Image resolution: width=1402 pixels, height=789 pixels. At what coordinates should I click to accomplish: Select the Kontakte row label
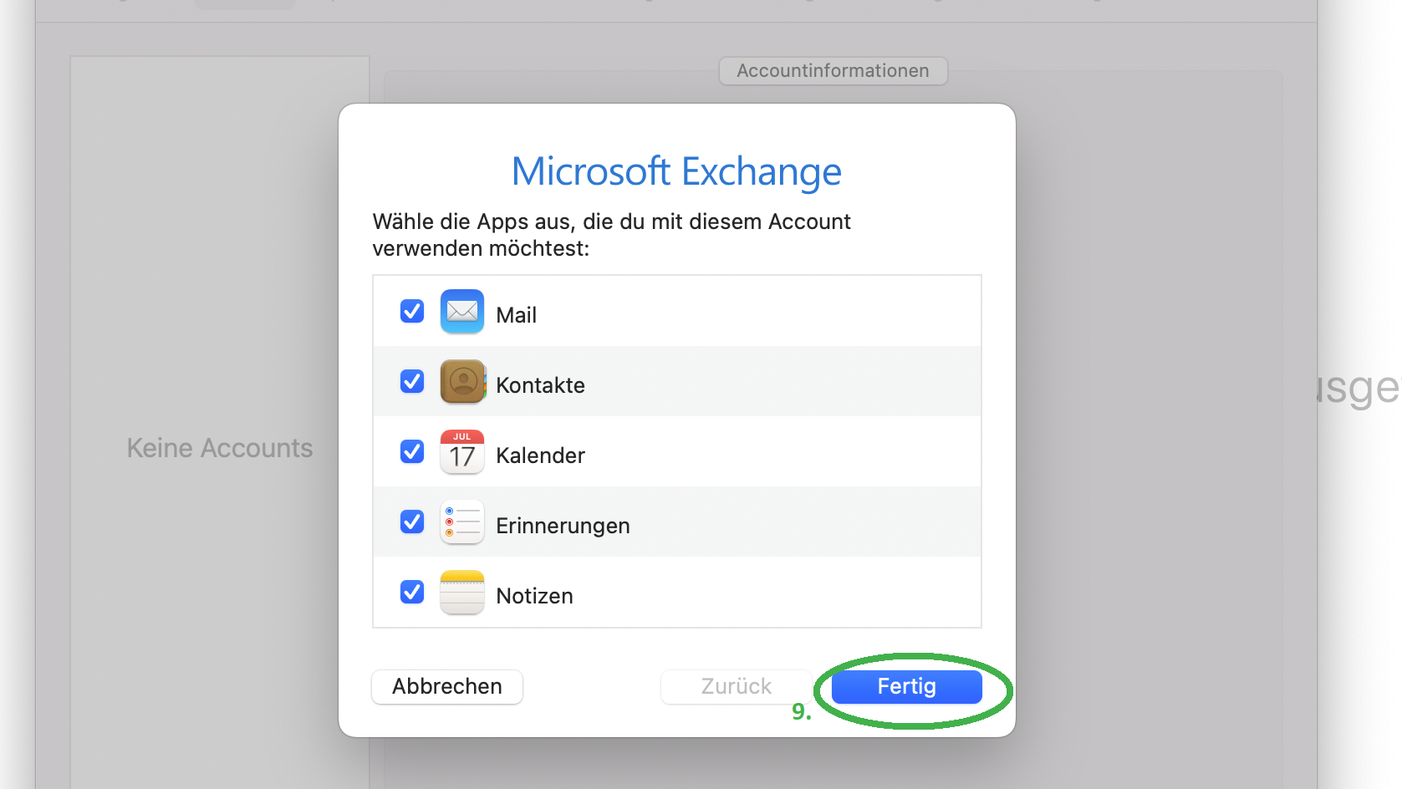point(540,385)
